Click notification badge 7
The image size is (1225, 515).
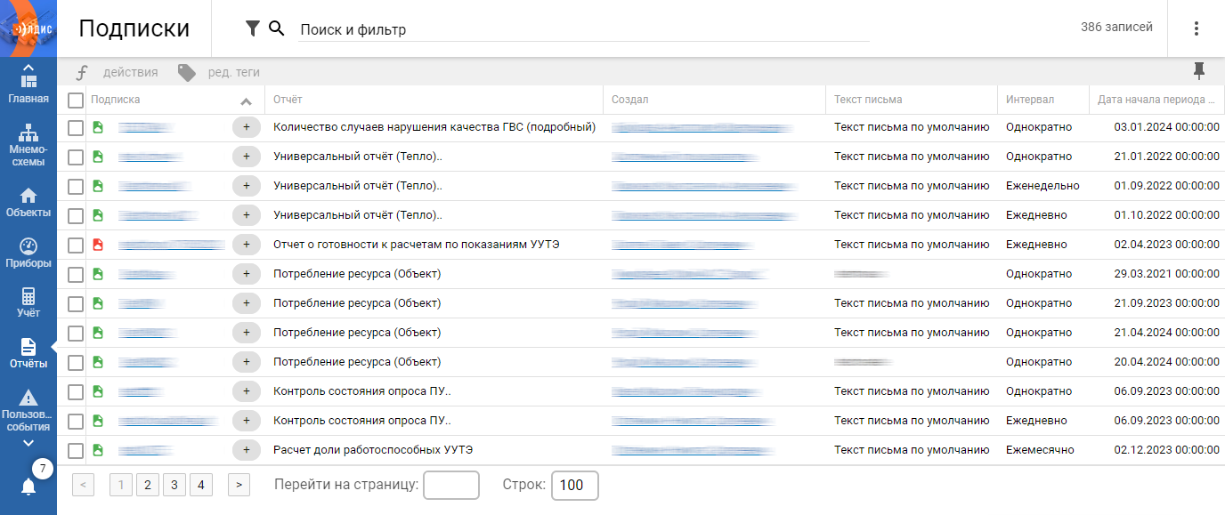[x=43, y=469]
